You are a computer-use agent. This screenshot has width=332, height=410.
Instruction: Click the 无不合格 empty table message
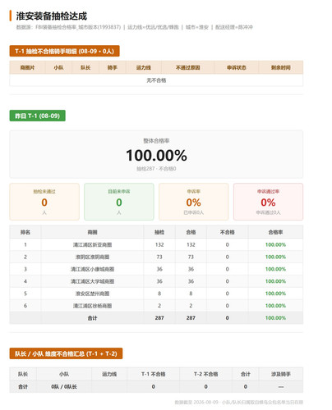click(156, 80)
